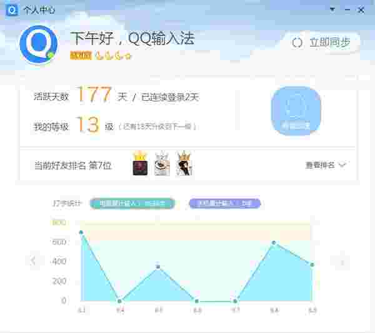
Task: Click the chart peak point near 600 on right
Action: pyautogui.click(x=274, y=243)
